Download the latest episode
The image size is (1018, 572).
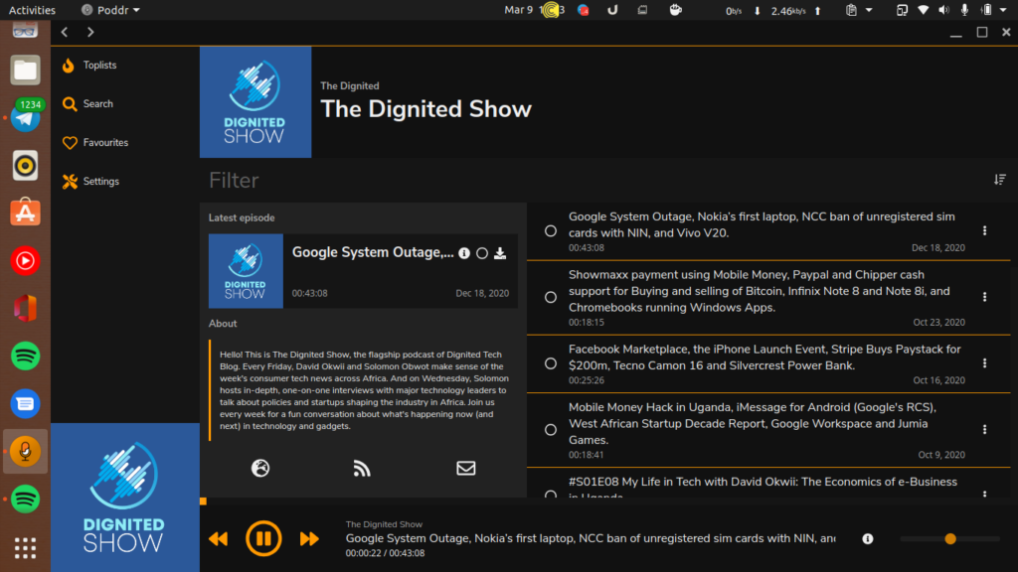click(500, 253)
